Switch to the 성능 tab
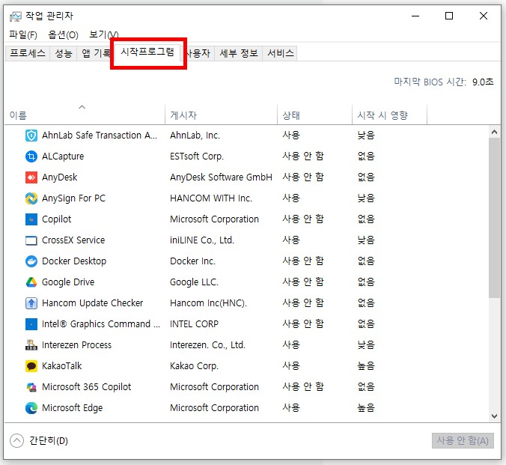The height and width of the screenshot is (465, 506). coord(63,53)
